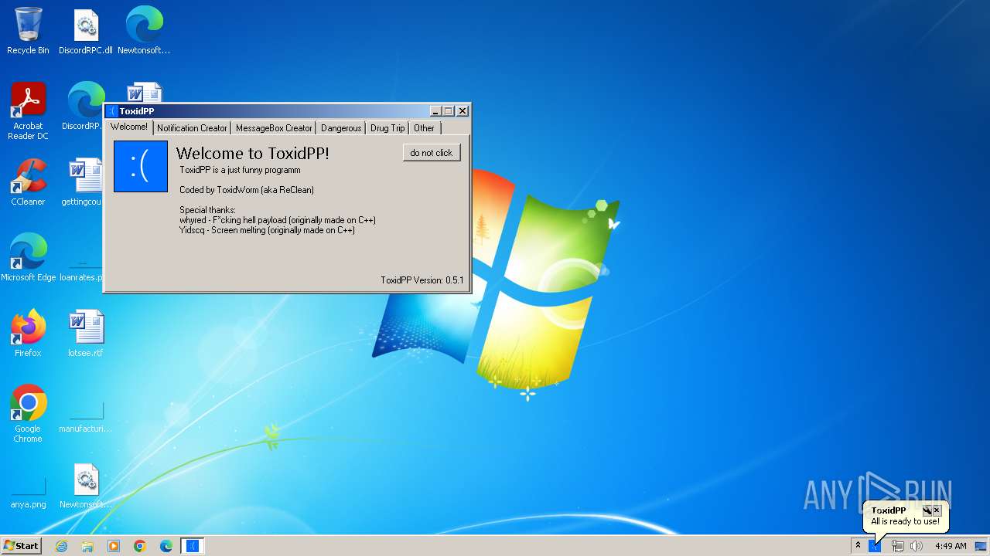The image size is (990, 556).
Task: Launch the CCleaner desktop shortcut
Action: (28, 183)
